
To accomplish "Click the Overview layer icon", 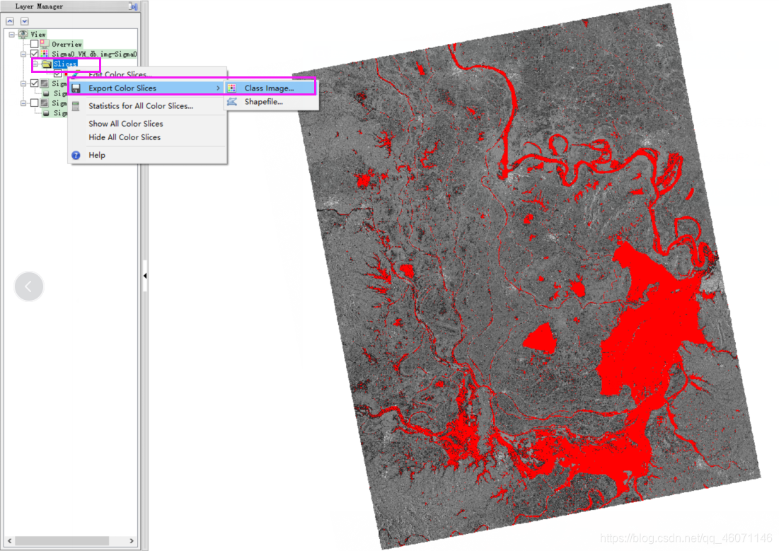I will (x=45, y=44).
